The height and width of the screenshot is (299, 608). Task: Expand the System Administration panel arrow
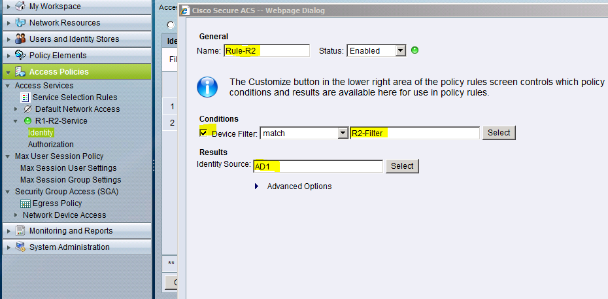pos(9,247)
